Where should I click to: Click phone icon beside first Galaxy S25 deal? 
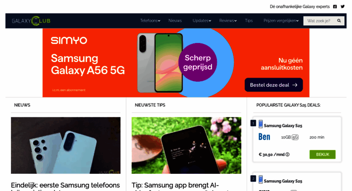click(260, 124)
